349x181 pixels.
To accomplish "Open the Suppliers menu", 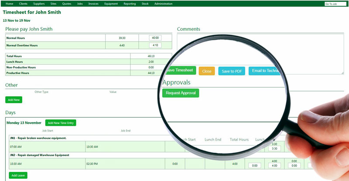I will click(39, 3).
